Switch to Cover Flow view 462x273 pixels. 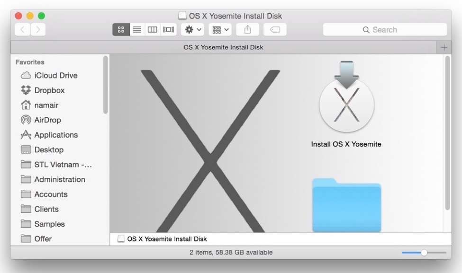tap(169, 29)
